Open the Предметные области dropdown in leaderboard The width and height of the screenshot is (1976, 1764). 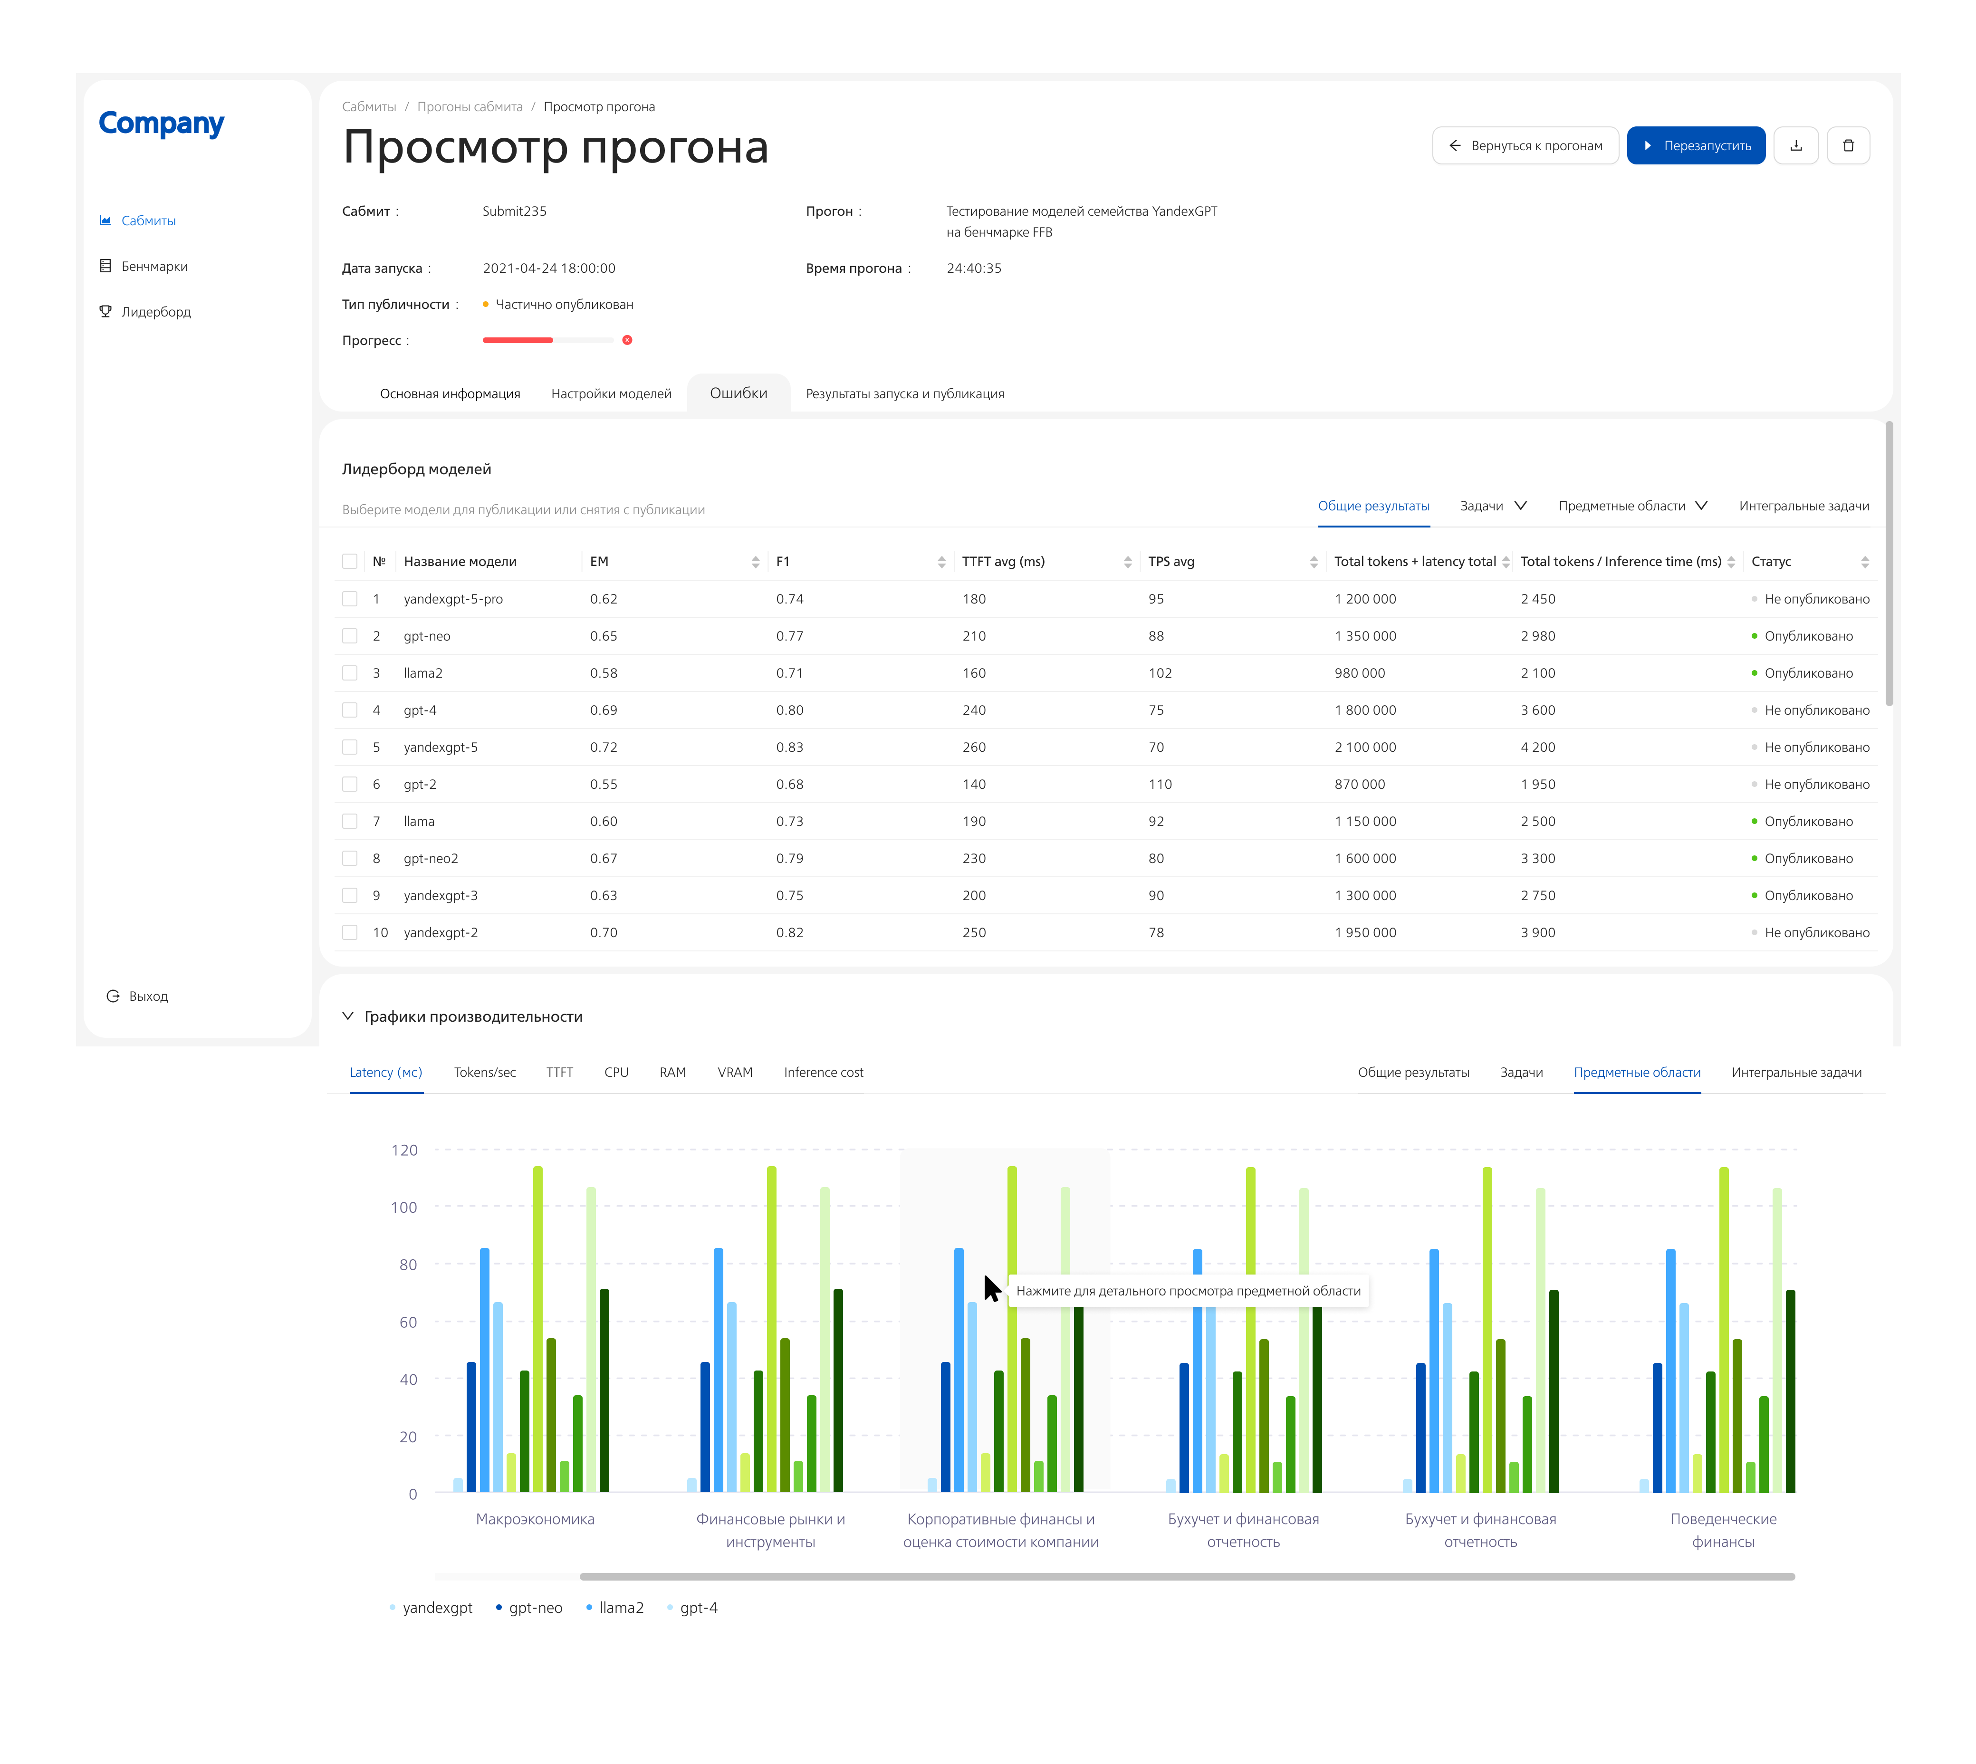point(1632,506)
